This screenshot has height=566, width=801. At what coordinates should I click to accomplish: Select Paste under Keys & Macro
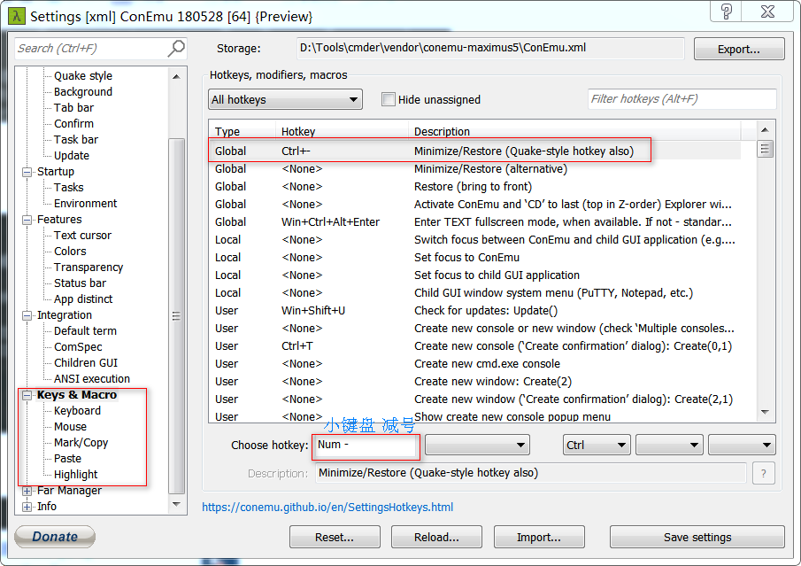[x=67, y=458]
